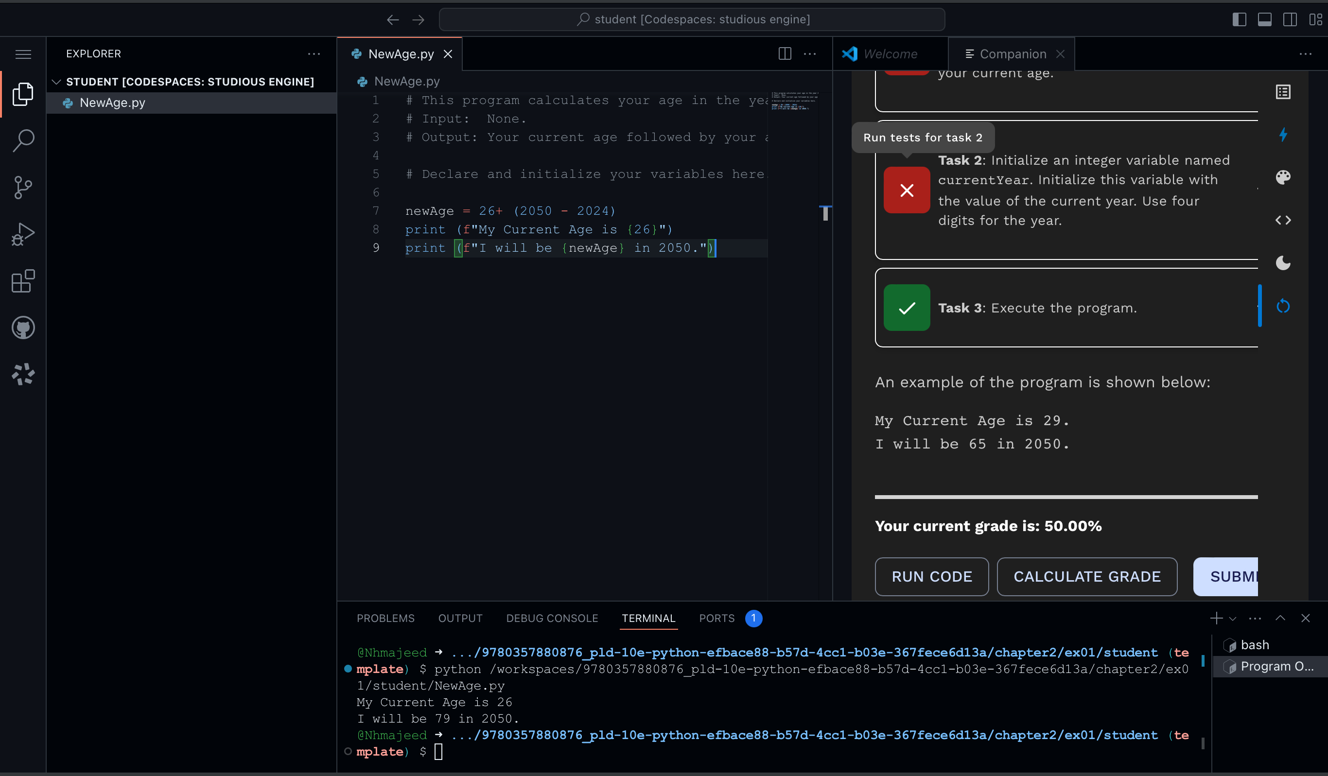This screenshot has width=1328, height=776.
Task: Open the Source Control view
Action: 23,187
